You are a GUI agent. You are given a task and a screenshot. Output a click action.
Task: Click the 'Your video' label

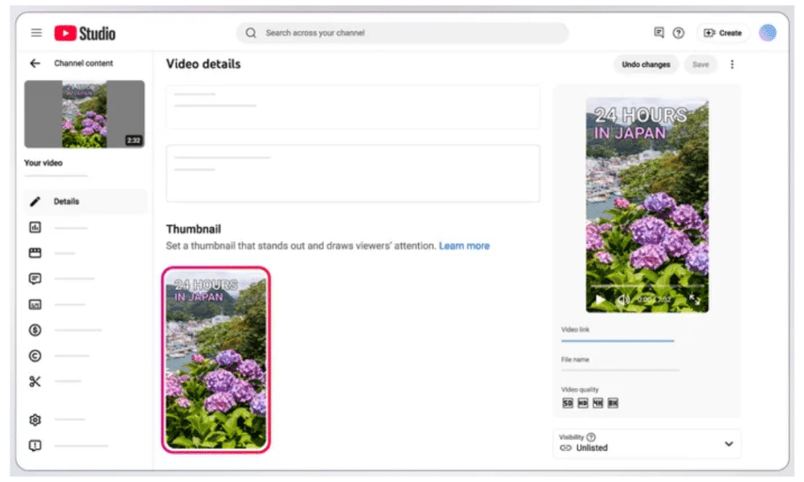[x=43, y=163]
